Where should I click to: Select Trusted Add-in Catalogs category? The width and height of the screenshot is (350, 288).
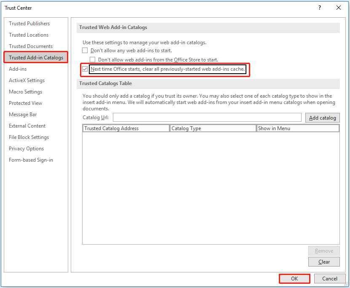coord(36,58)
